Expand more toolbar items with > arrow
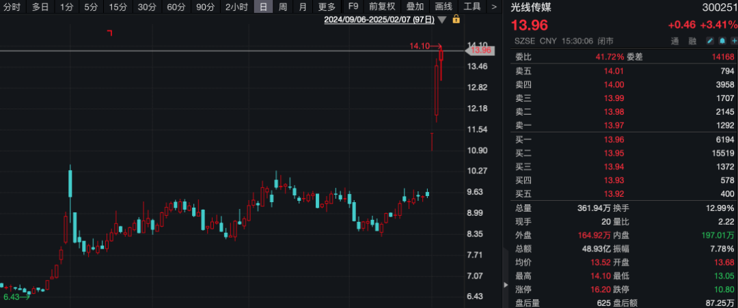 494,7
